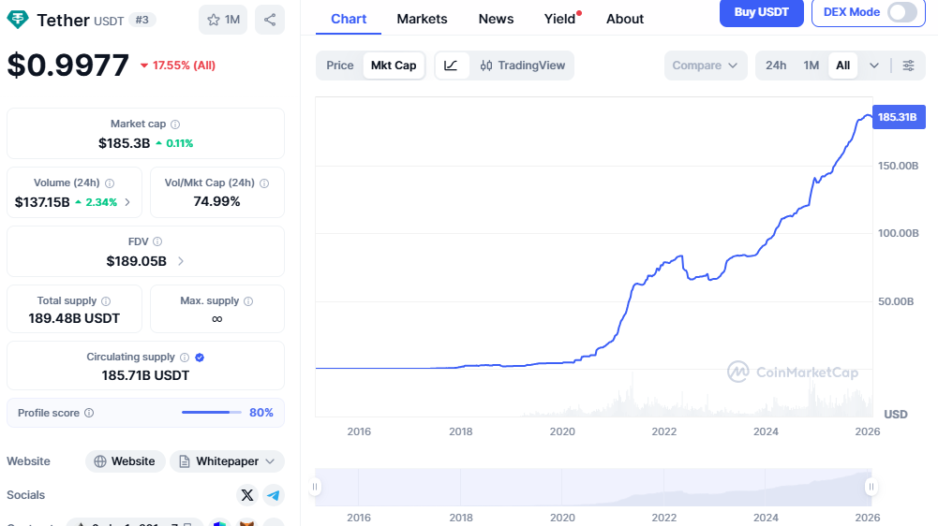Open the News tab
Screen dimensions: 938x526
click(x=496, y=19)
